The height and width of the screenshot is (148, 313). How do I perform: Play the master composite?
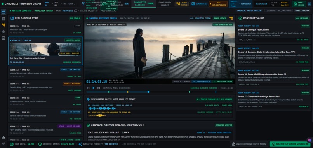point(94,88)
